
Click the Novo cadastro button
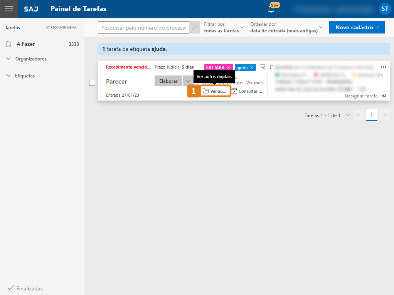click(x=357, y=27)
